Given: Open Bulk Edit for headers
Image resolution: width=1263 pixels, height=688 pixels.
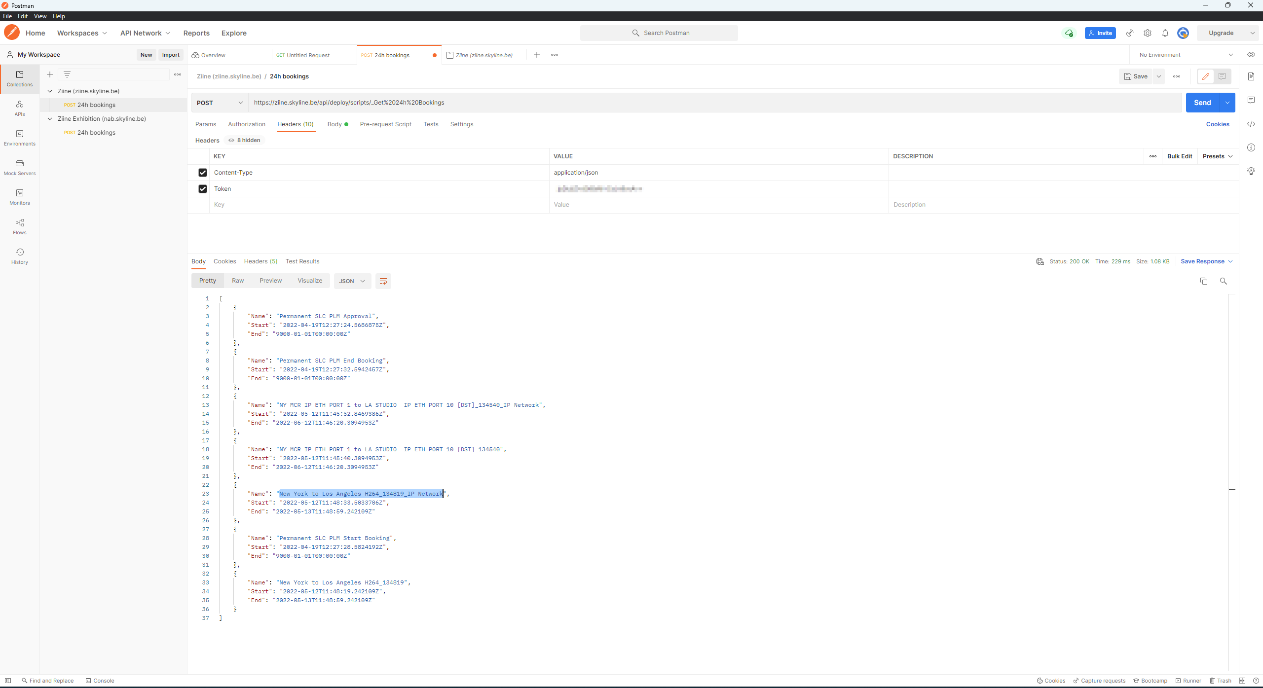Looking at the screenshot, I should click(x=1180, y=156).
